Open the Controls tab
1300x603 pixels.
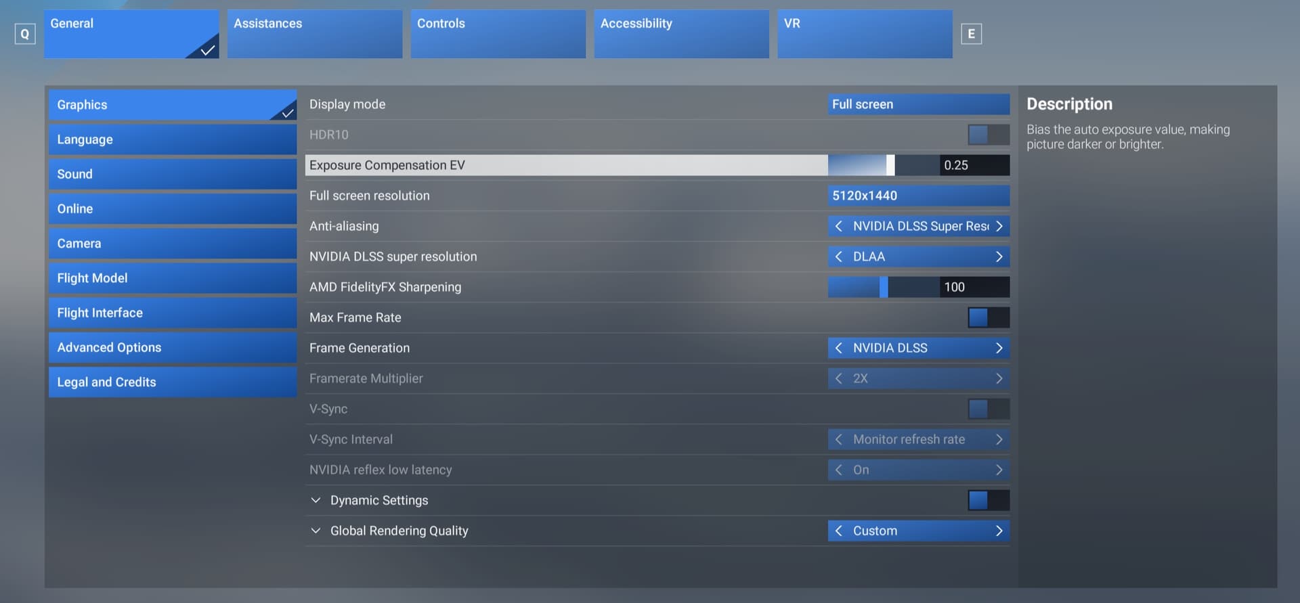(x=498, y=34)
